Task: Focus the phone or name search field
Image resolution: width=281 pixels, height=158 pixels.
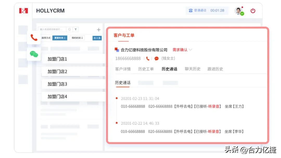Action: pos(52,29)
